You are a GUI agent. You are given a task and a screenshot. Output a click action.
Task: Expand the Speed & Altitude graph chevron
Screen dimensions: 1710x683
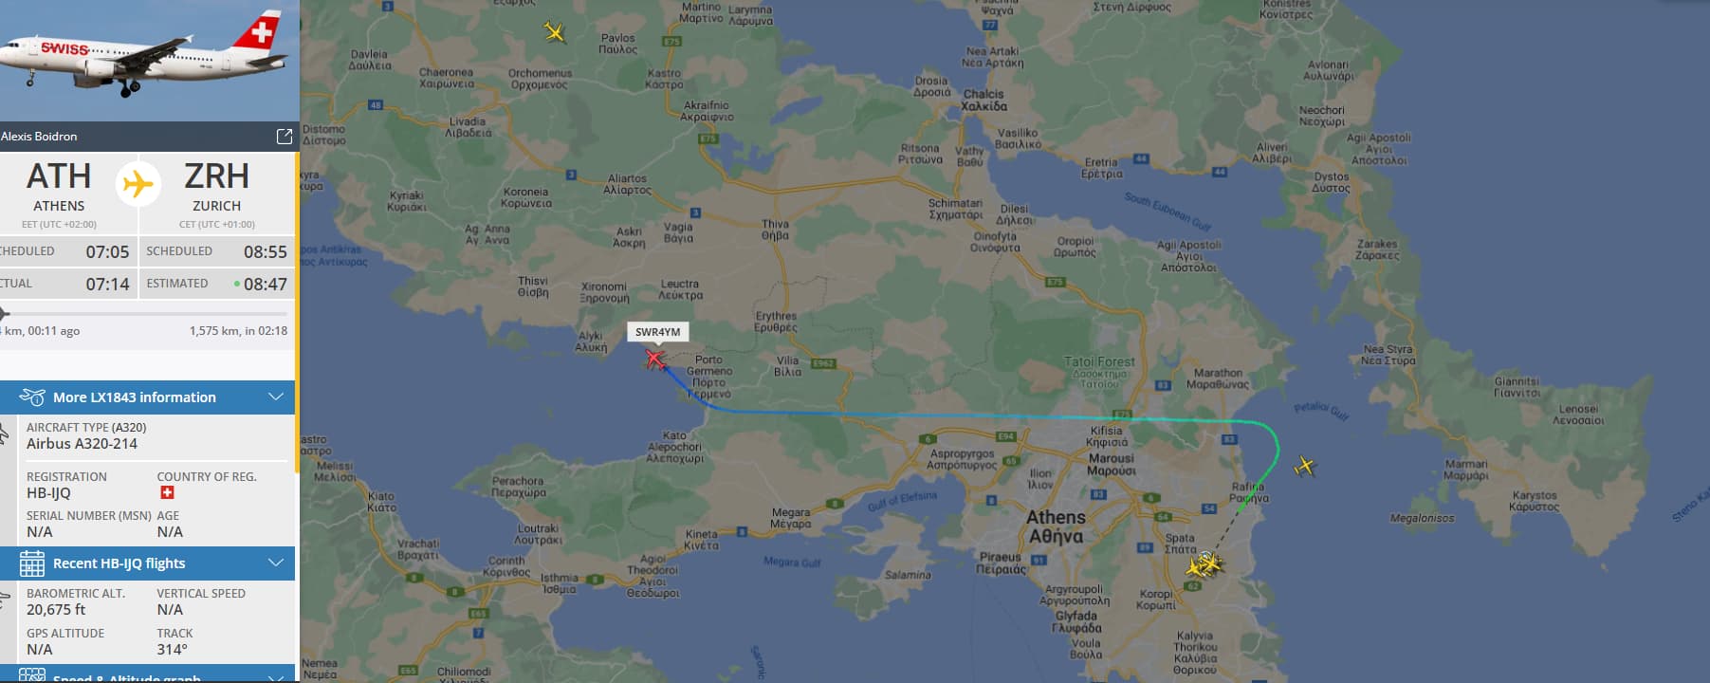coord(276,677)
